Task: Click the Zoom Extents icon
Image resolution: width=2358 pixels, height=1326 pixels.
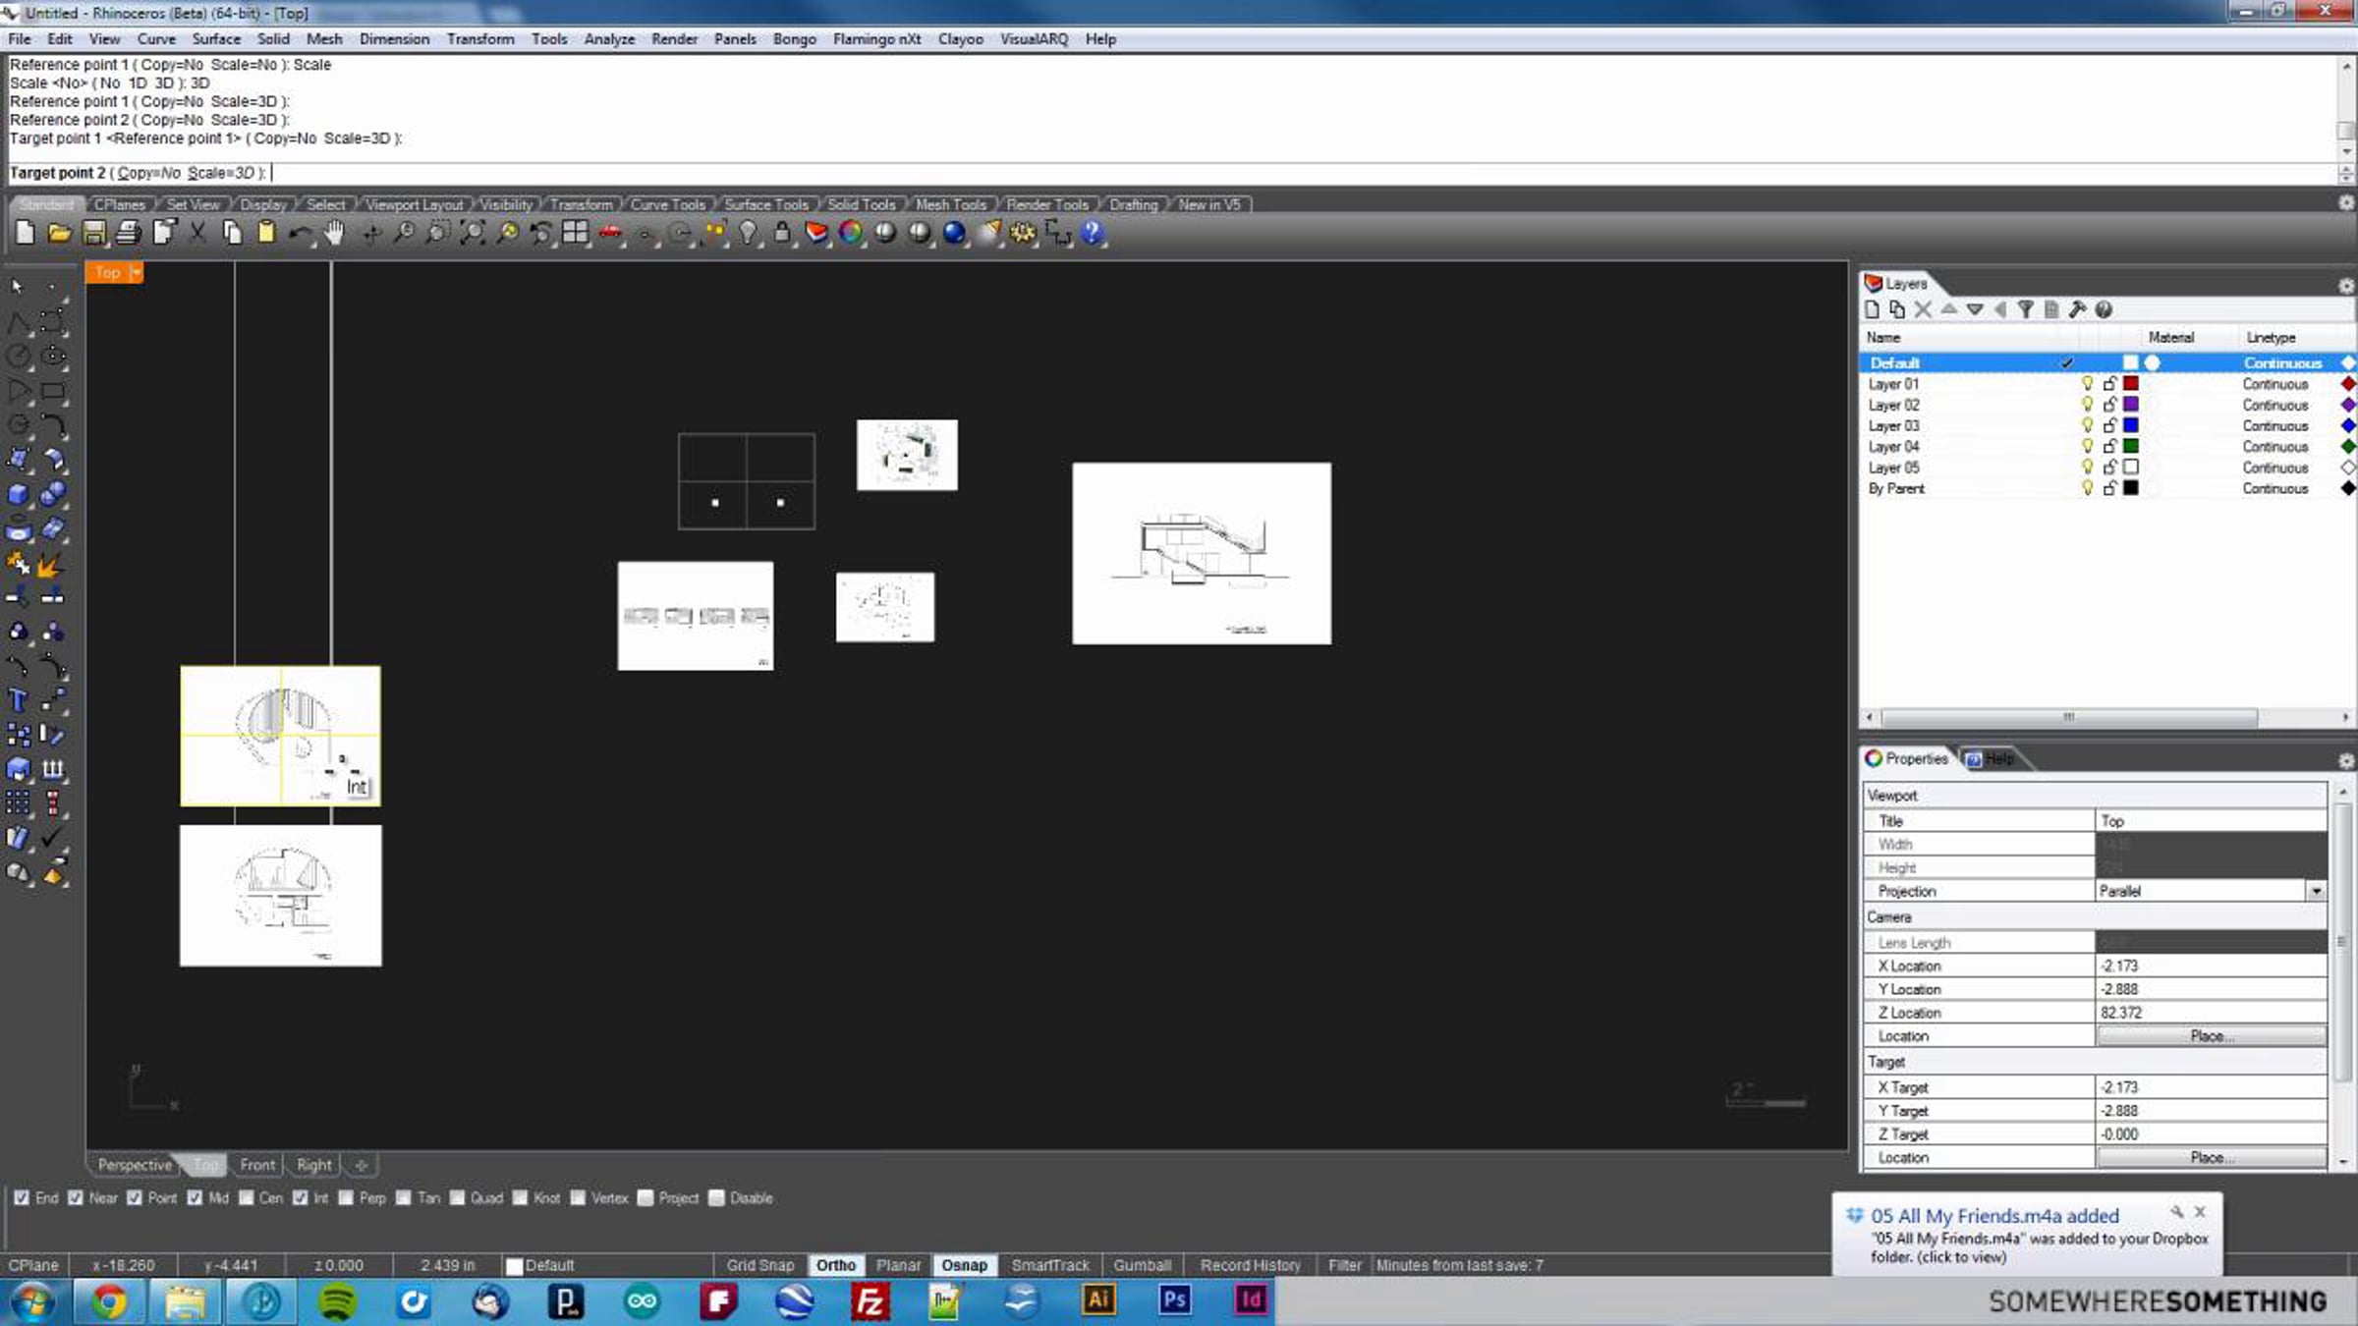Action: 473,234
